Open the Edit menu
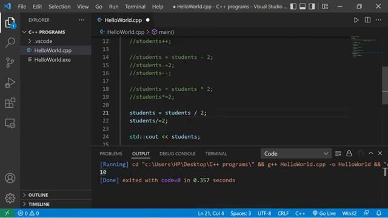The height and width of the screenshot is (218, 388). (x=38, y=7)
